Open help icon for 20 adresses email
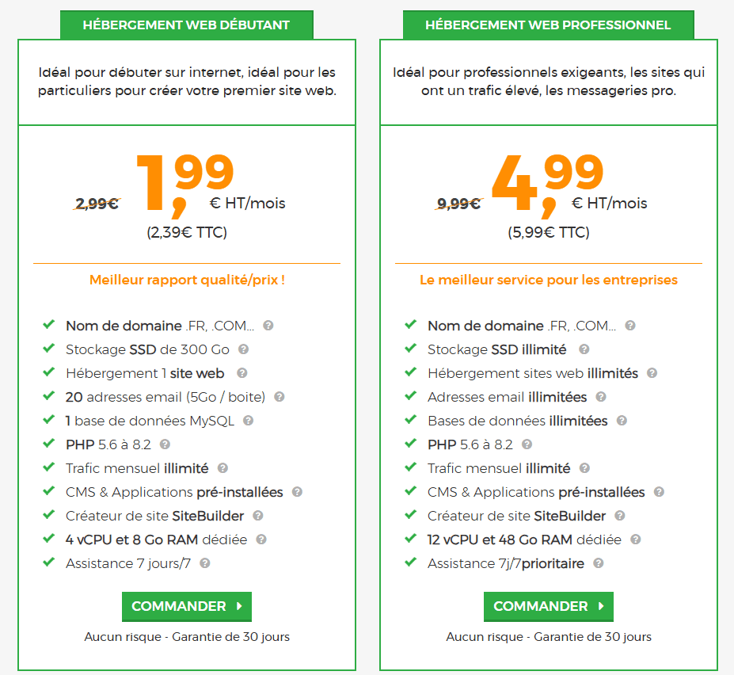Viewport: 734px width, 675px height. [280, 397]
